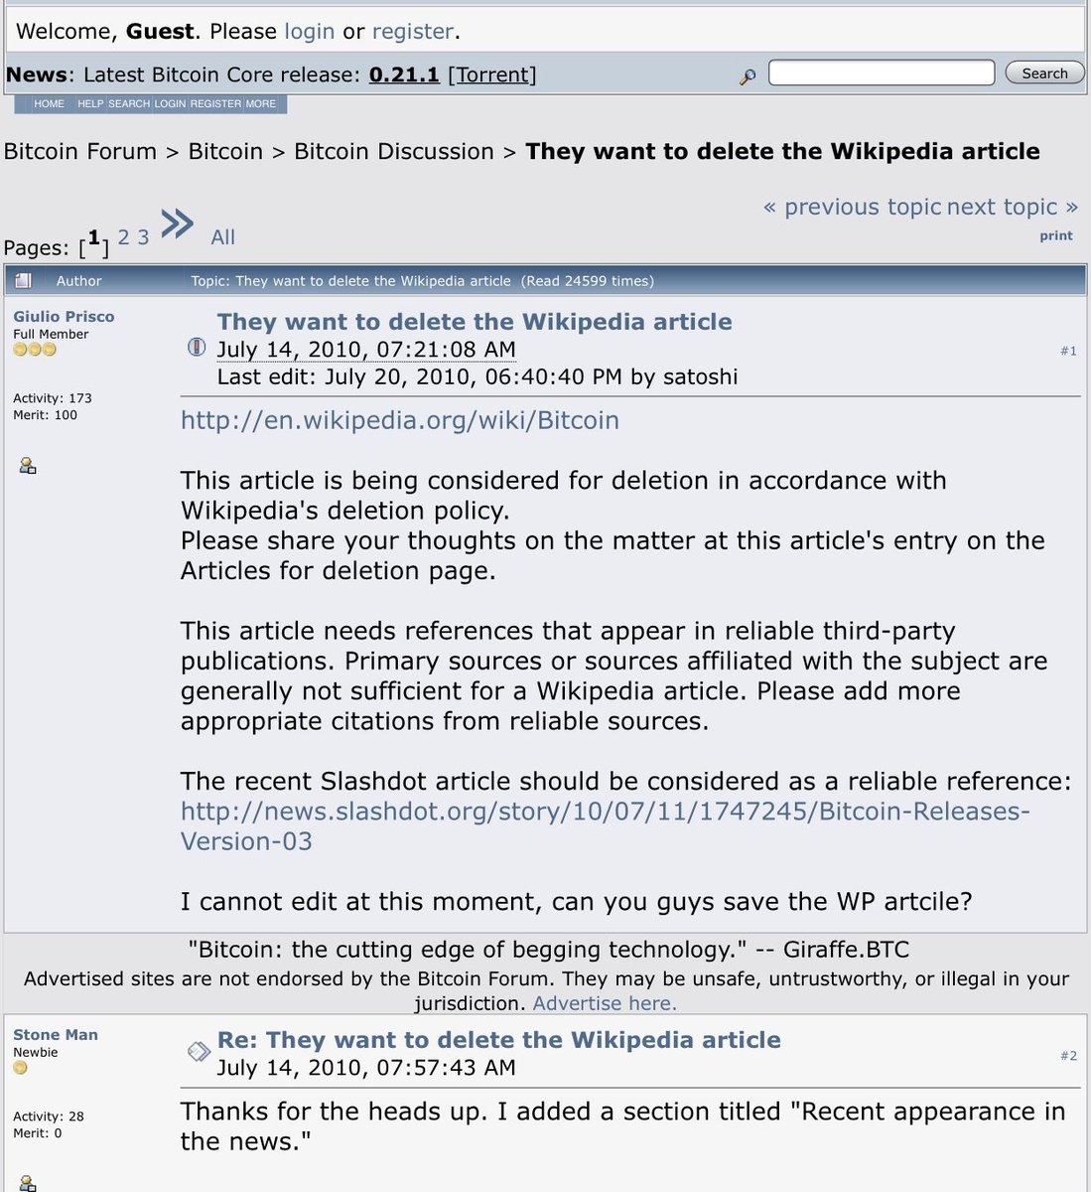This screenshot has width=1091, height=1192.
Task: Click the current page 1 indicator
Action: (94, 238)
